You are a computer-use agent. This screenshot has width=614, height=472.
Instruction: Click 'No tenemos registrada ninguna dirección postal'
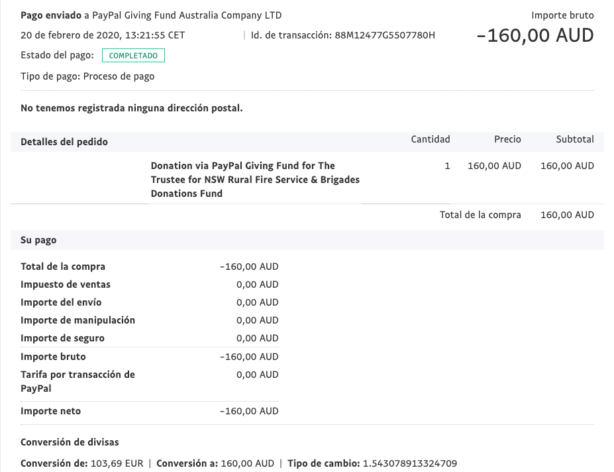tap(132, 108)
